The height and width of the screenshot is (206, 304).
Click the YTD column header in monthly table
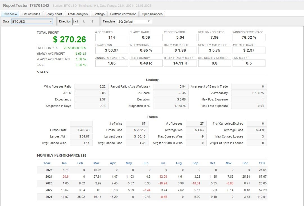[262, 163]
